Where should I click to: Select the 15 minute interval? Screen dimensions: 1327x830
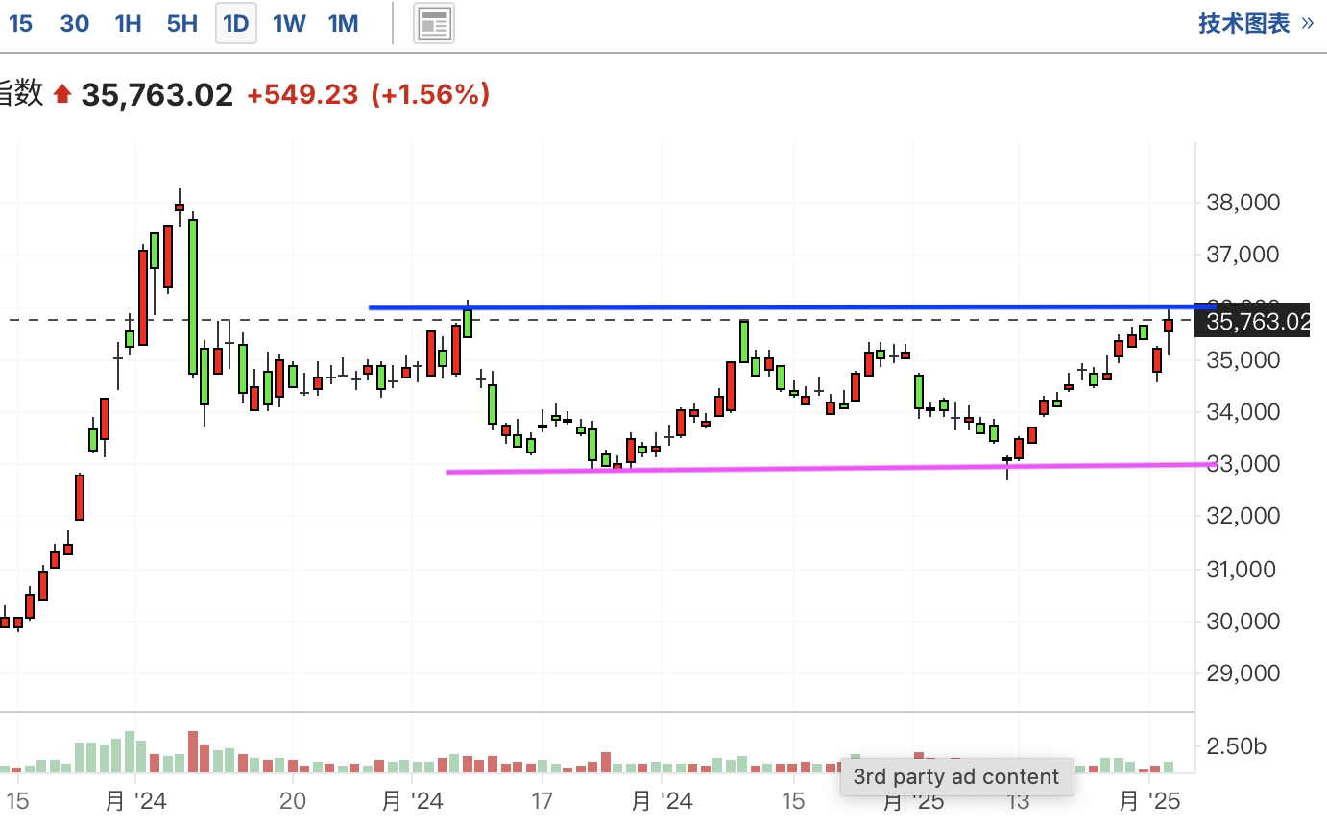tap(20, 23)
